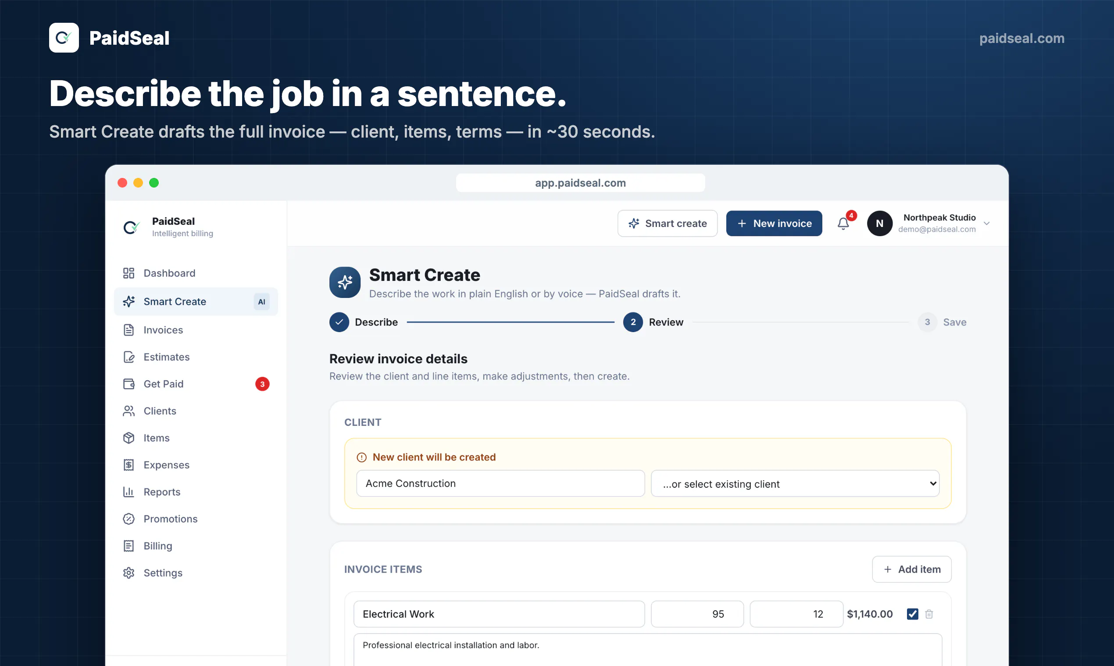1114x666 pixels.
Task: Open the Clients page
Action: tap(196, 411)
